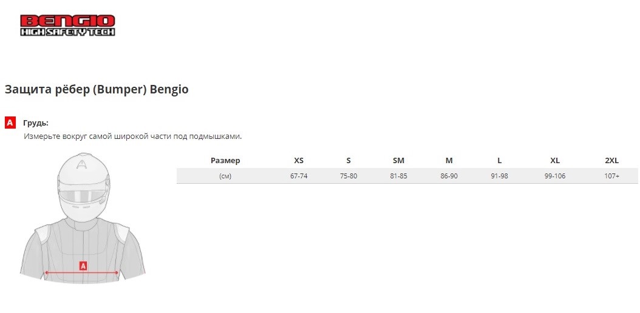Select the L size column header
This screenshot has width=640, height=313.
pos(499,161)
